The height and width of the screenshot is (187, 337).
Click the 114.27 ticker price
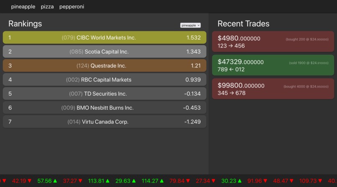(150, 181)
